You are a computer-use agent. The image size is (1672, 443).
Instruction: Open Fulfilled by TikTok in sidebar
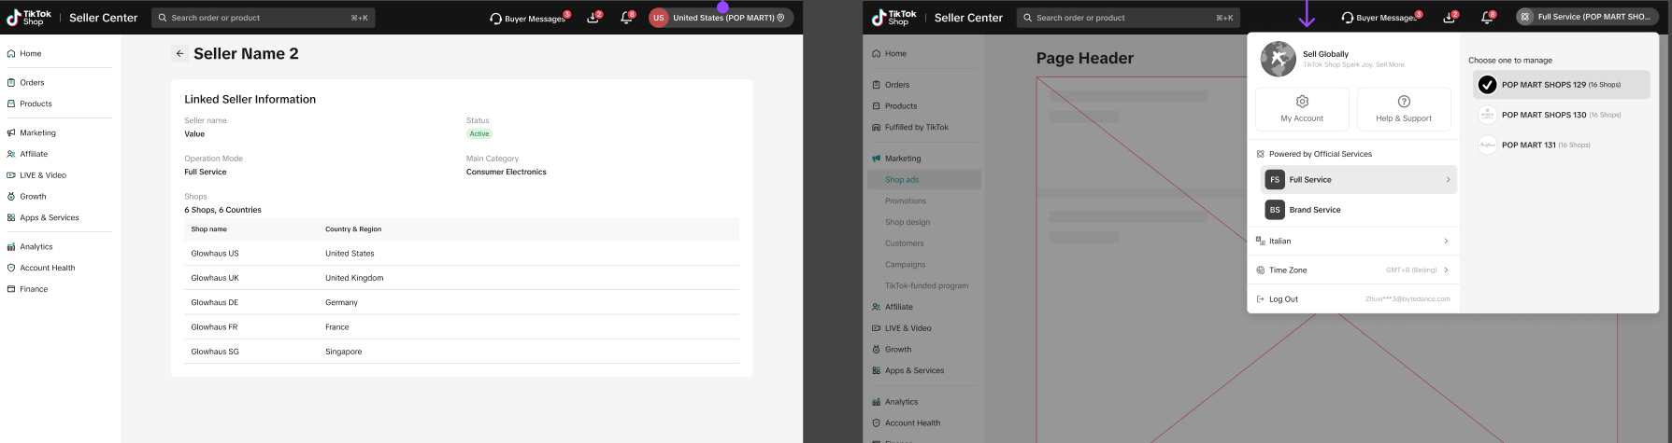pos(916,127)
